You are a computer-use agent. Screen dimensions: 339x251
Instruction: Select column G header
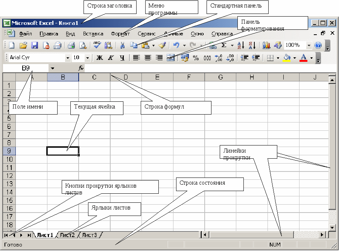tap(220, 77)
